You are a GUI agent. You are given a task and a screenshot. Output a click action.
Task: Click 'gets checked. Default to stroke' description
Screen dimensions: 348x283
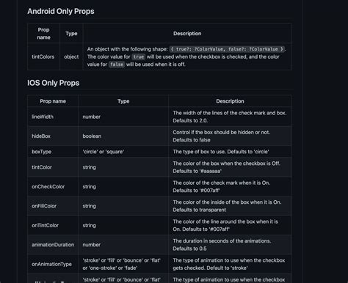[210, 268]
